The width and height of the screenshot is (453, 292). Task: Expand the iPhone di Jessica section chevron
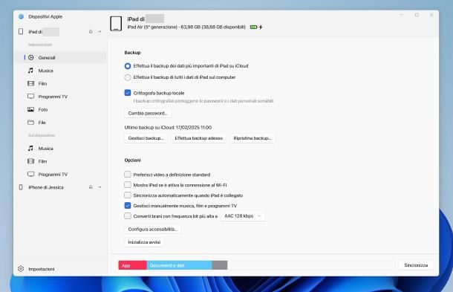(x=100, y=187)
